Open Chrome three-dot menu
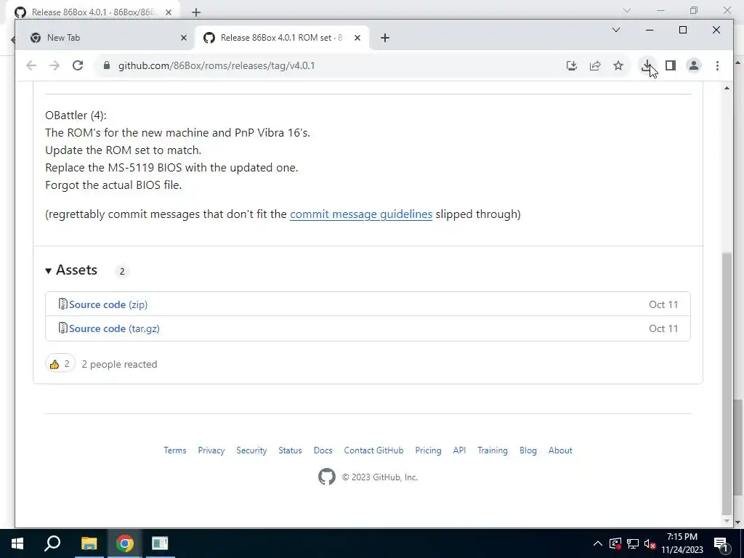Screen dimensions: 744x558 click(x=717, y=65)
